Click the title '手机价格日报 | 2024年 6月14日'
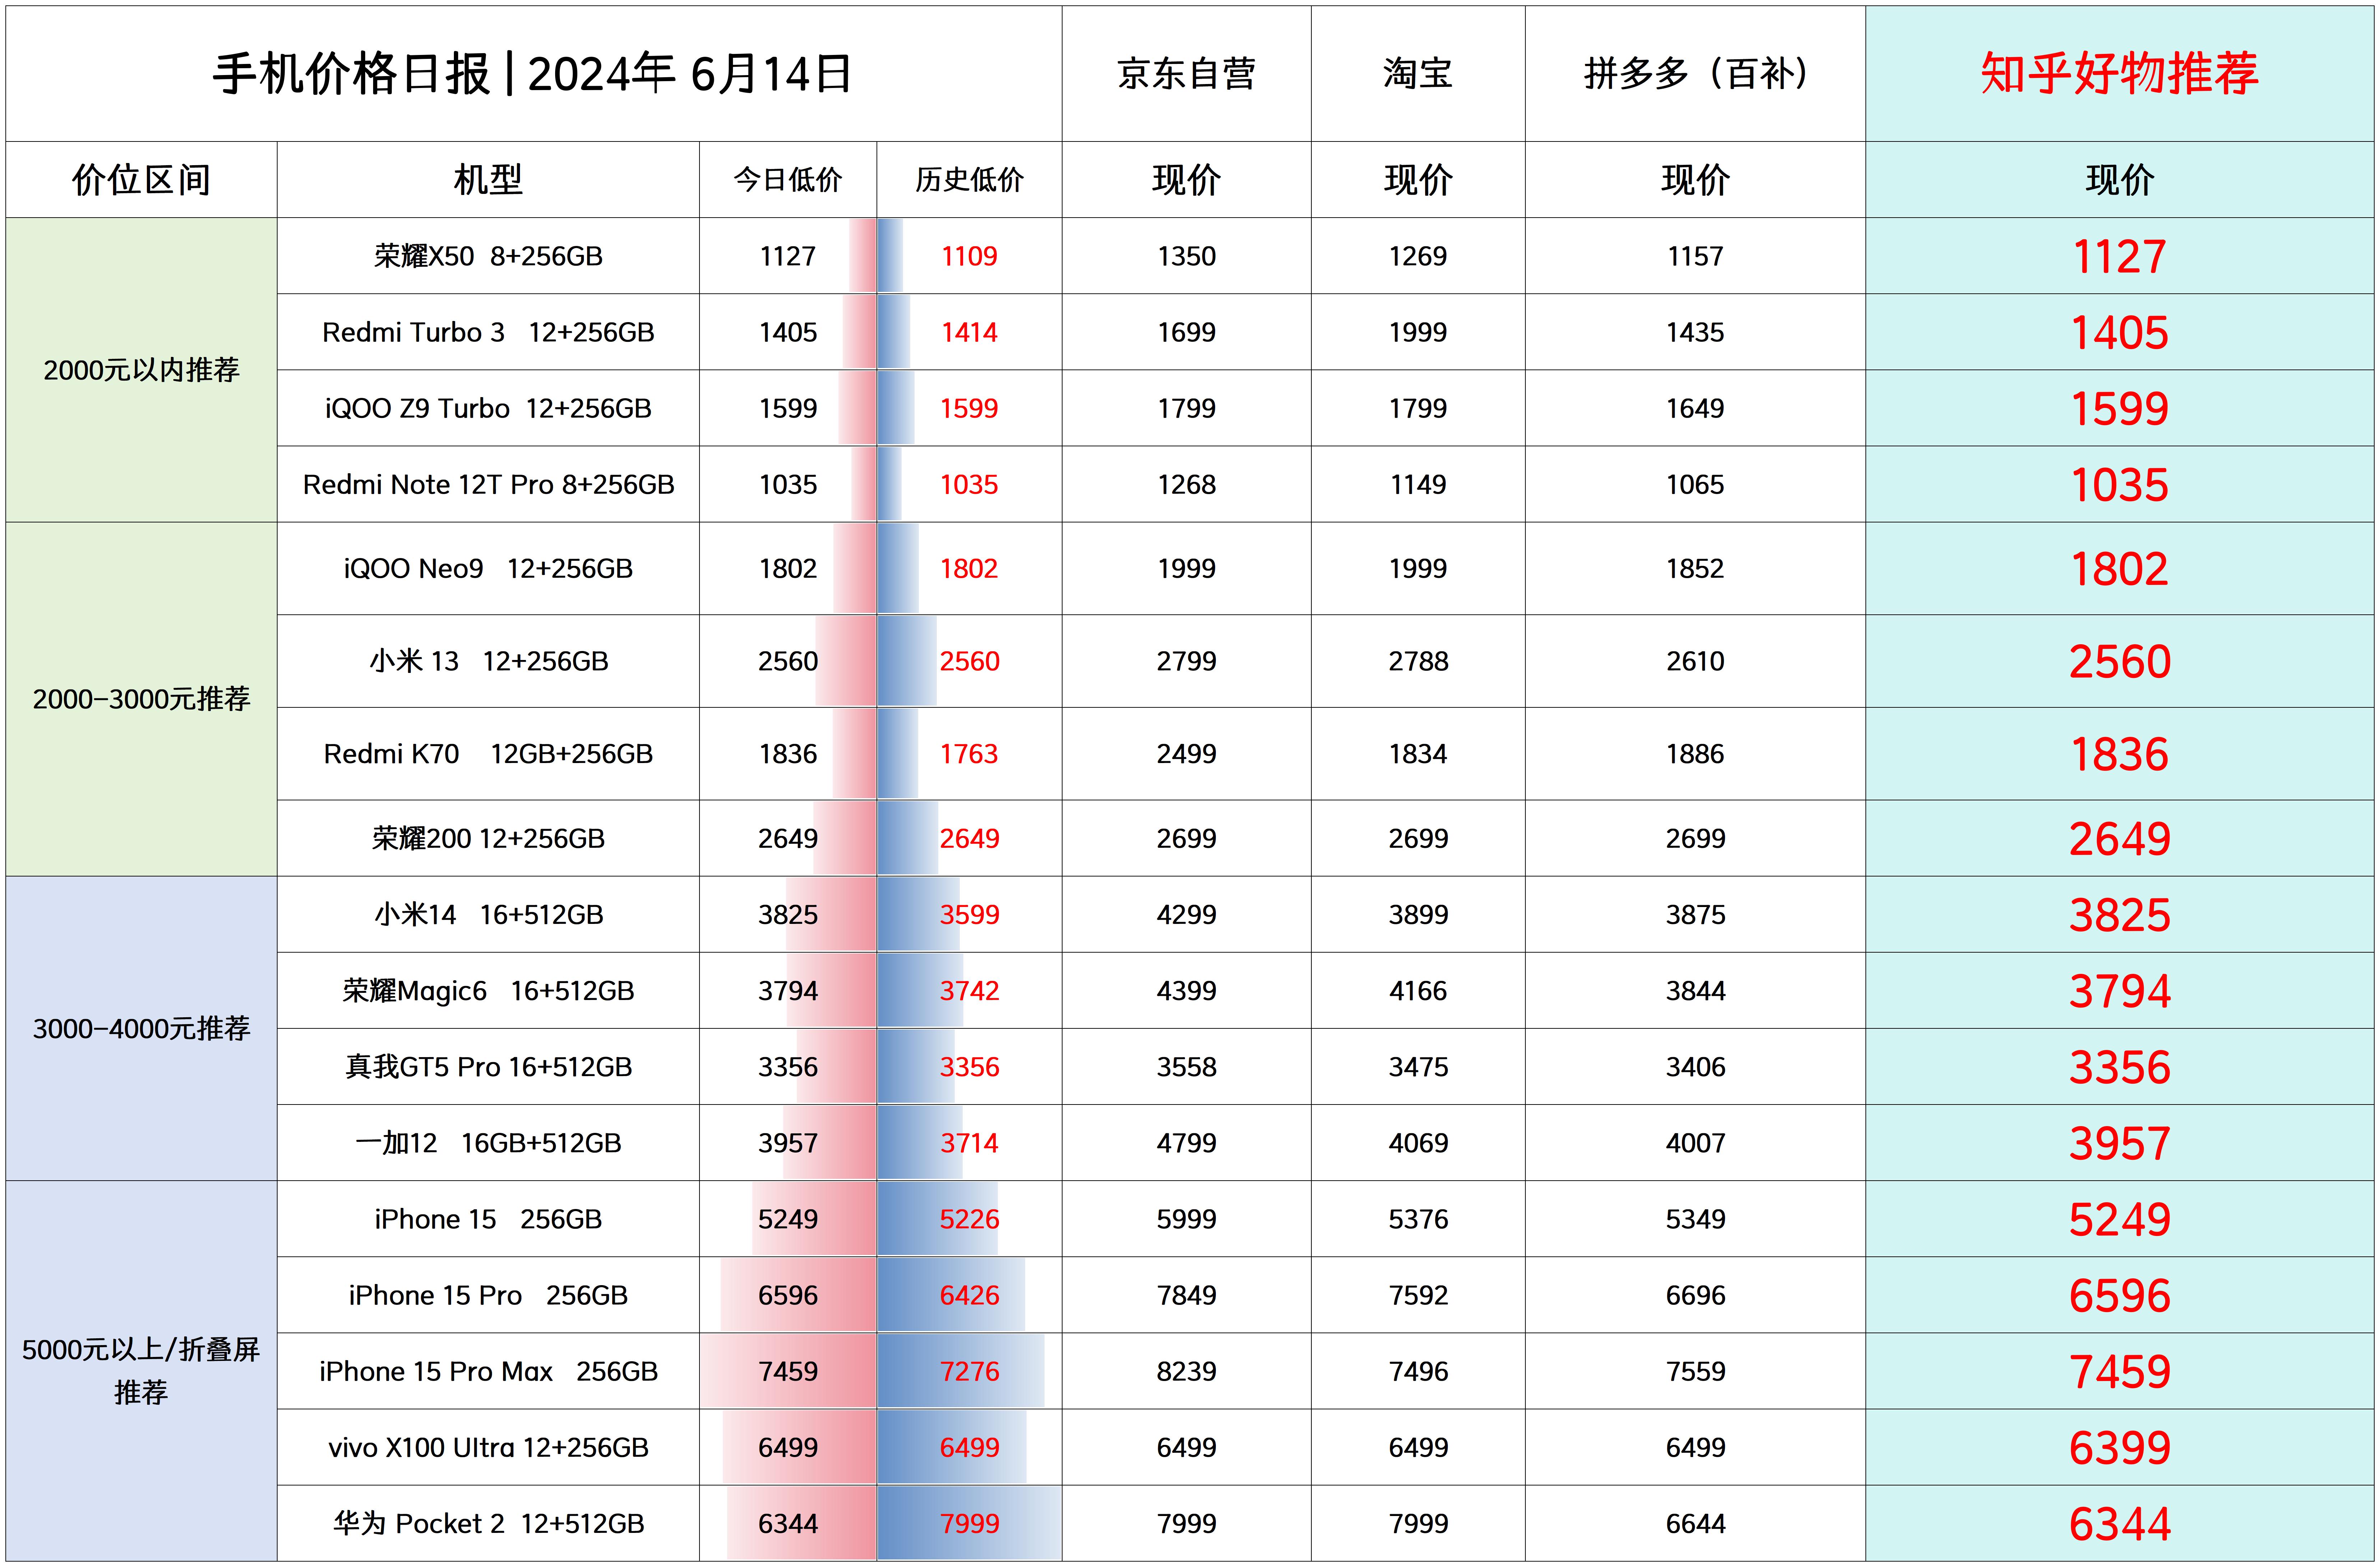The image size is (2380, 1567). click(532, 74)
